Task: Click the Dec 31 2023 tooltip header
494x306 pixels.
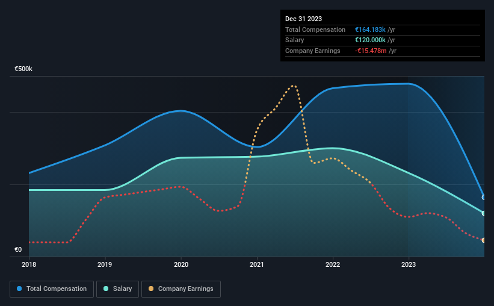Action: pos(303,19)
